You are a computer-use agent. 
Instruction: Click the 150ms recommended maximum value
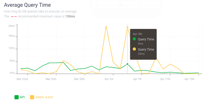point(70,16)
